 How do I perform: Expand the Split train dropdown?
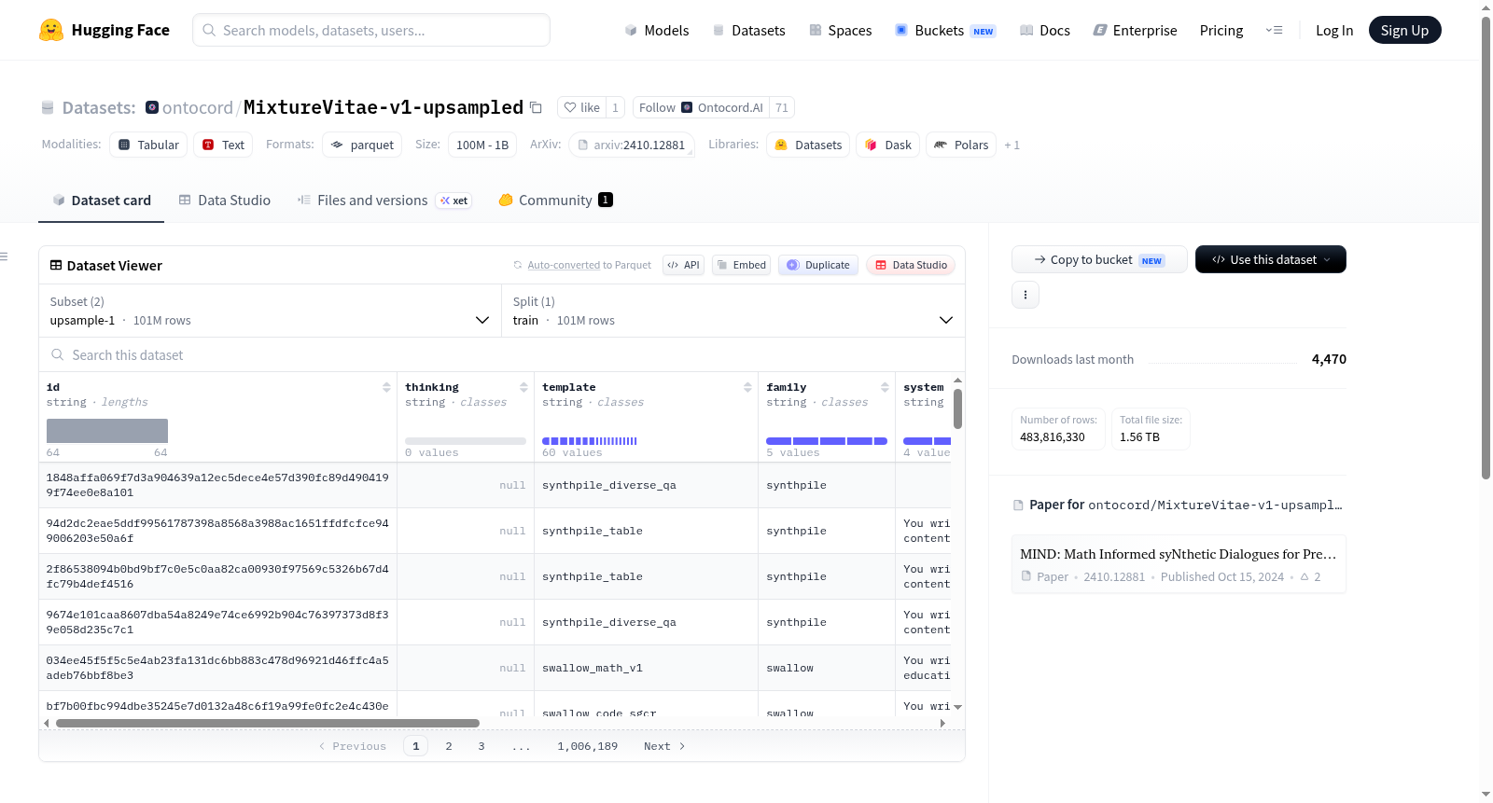(x=733, y=311)
